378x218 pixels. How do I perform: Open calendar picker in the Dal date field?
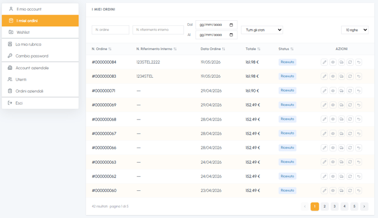point(231,25)
